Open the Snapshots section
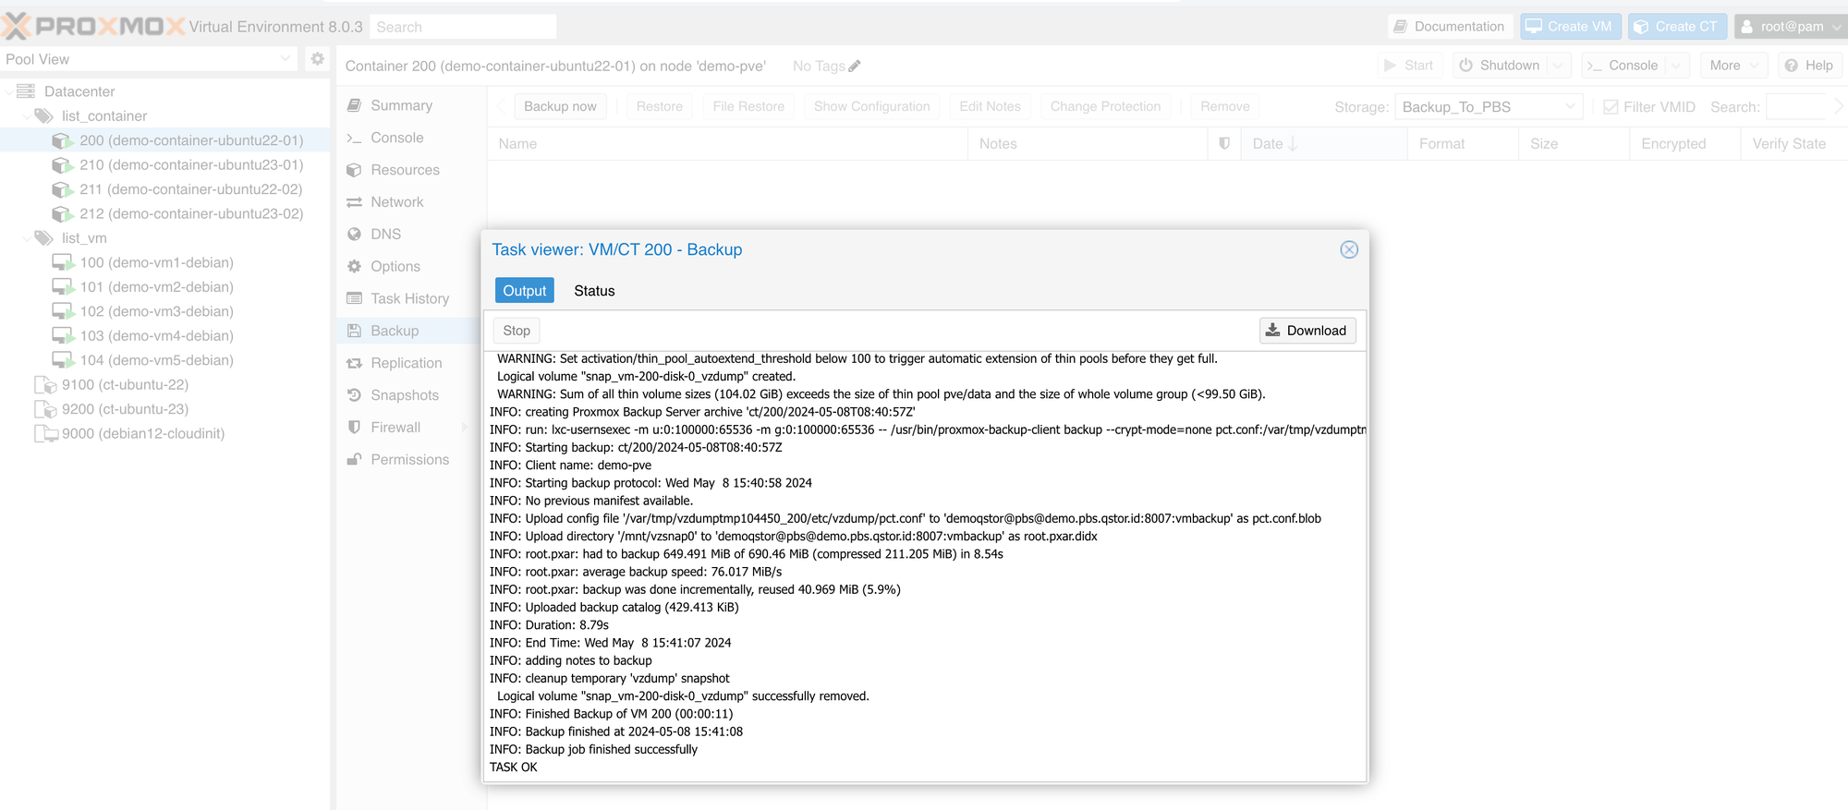 [411, 395]
